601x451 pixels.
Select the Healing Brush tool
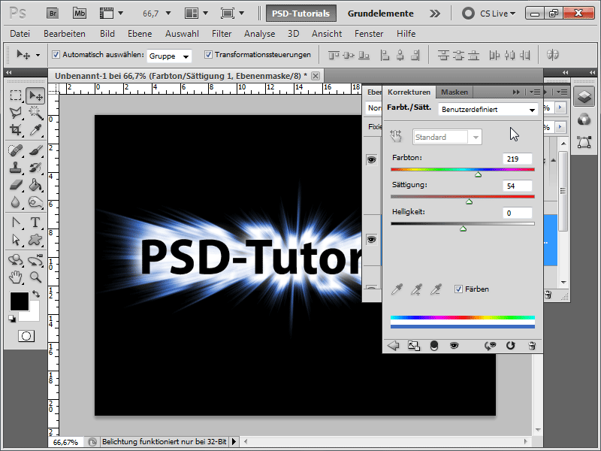[16, 150]
